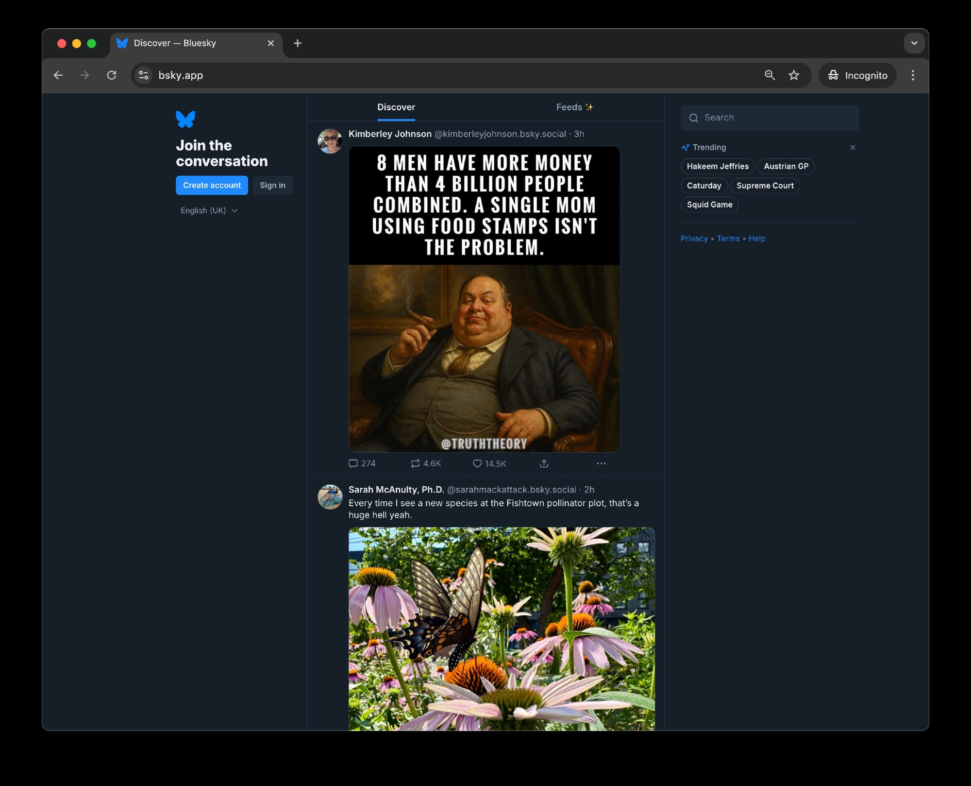Viewport: 971px width, 786px height.
Task: Click the Sign in button
Action: tap(272, 185)
